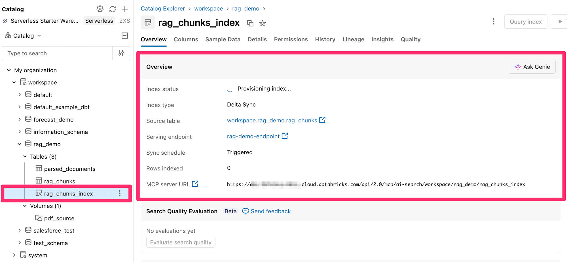567x262 pixels.
Task: Open kebab menu for rag_chunks_index tree row
Action: [120, 193]
